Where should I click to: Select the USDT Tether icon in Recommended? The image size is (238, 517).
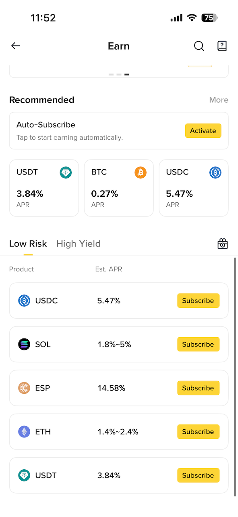click(66, 172)
